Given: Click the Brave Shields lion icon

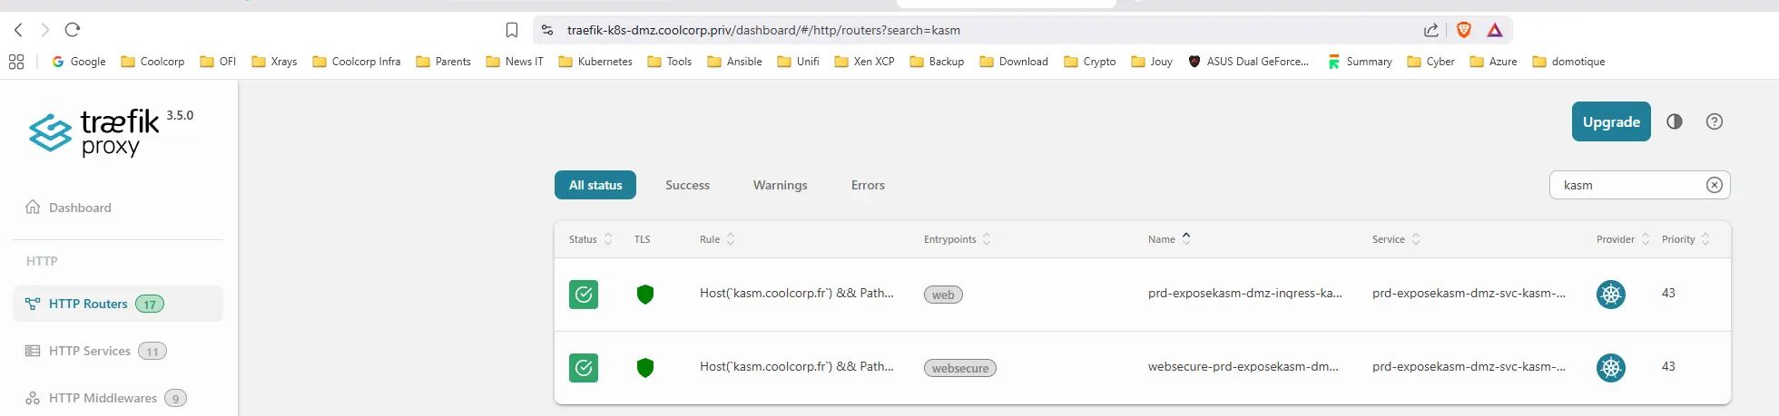Looking at the screenshot, I should point(1464,30).
